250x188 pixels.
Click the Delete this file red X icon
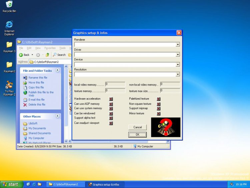(x=25, y=105)
